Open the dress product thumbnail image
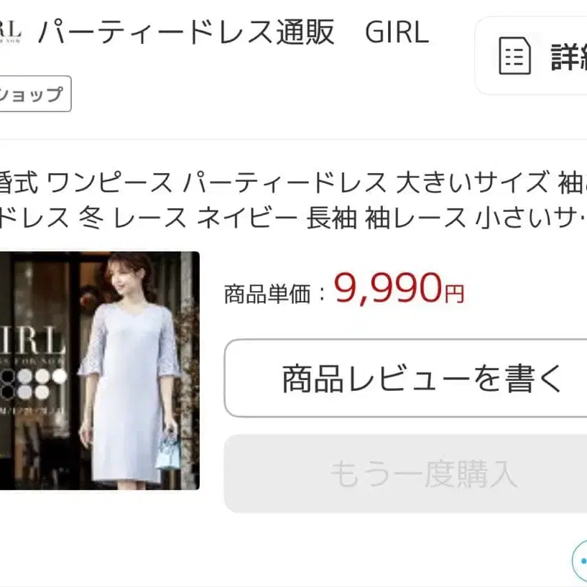Image resolution: width=587 pixels, height=587 pixels. point(100,371)
